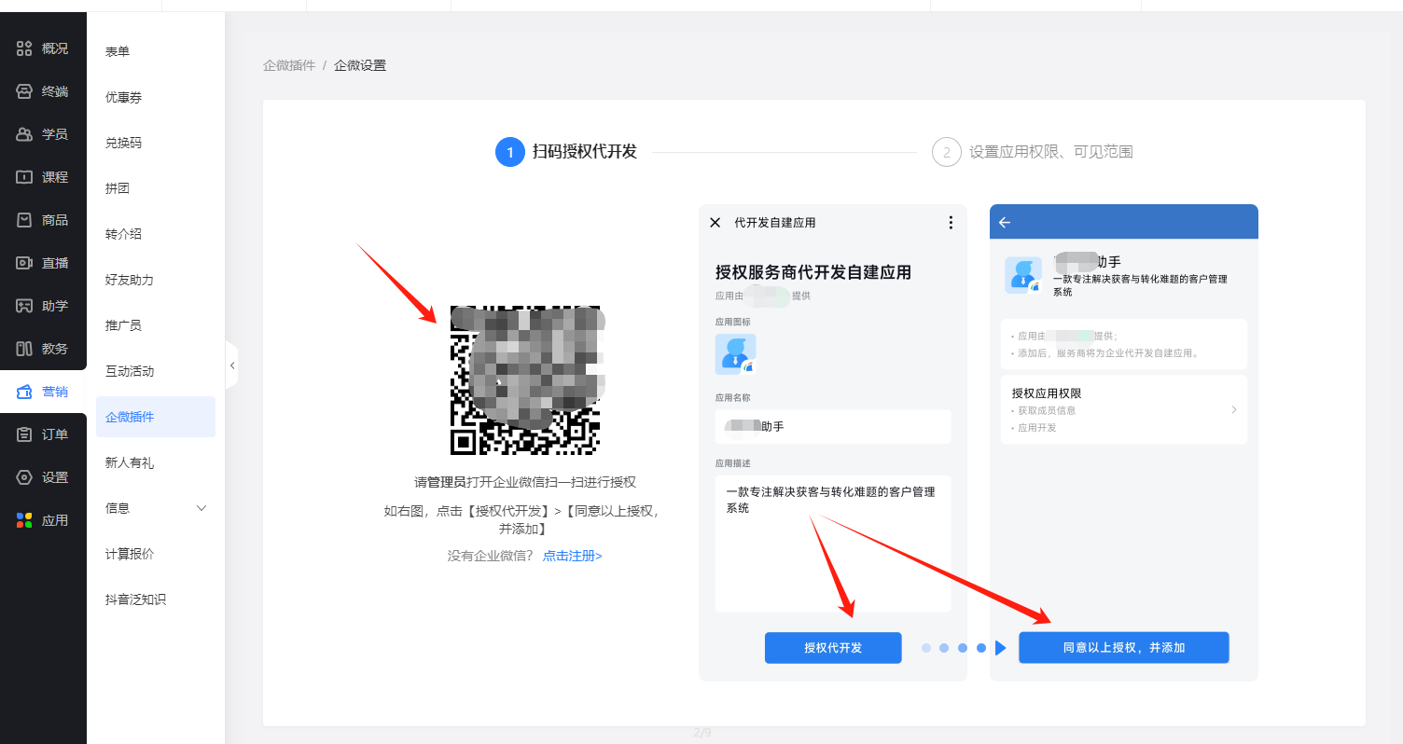Viewport: 1403px width, 744px height.
Task: Open the 终端 section icon
Action: click(24, 91)
